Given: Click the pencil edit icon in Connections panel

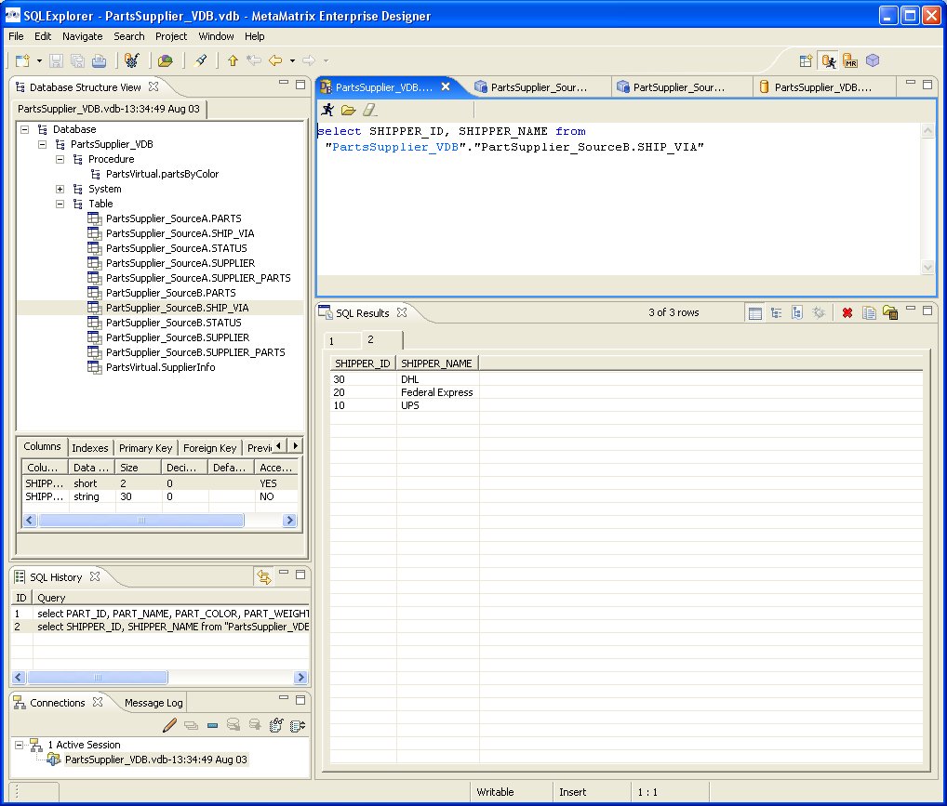Looking at the screenshot, I should point(170,725).
